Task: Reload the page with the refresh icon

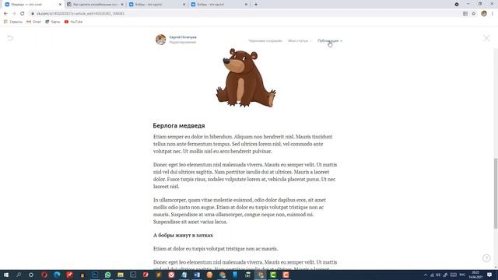Action: coord(23,14)
